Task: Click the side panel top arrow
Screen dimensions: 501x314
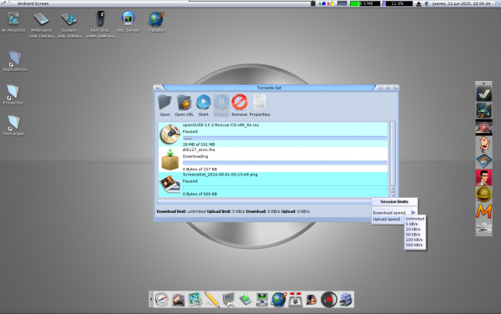Action: tap(483, 84)
